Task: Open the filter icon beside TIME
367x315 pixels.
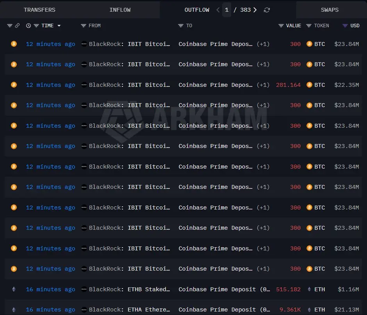Action: (x=36, y=26)
